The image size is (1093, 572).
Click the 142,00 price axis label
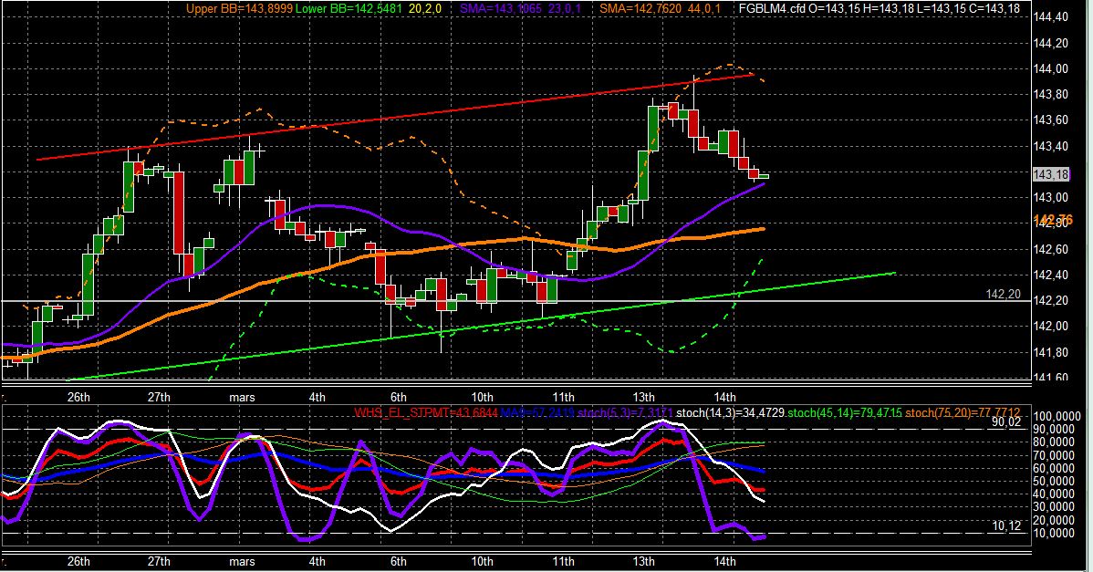coord(1050,327)
